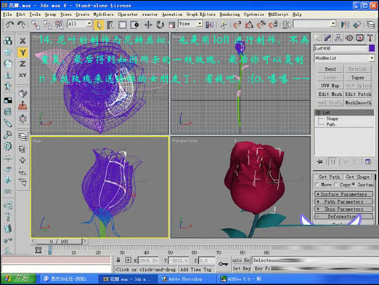Toggle Window/Crossing selection mode
This screenshot has width=379, height=285.
pyautogui.click(x=134, y=25)
